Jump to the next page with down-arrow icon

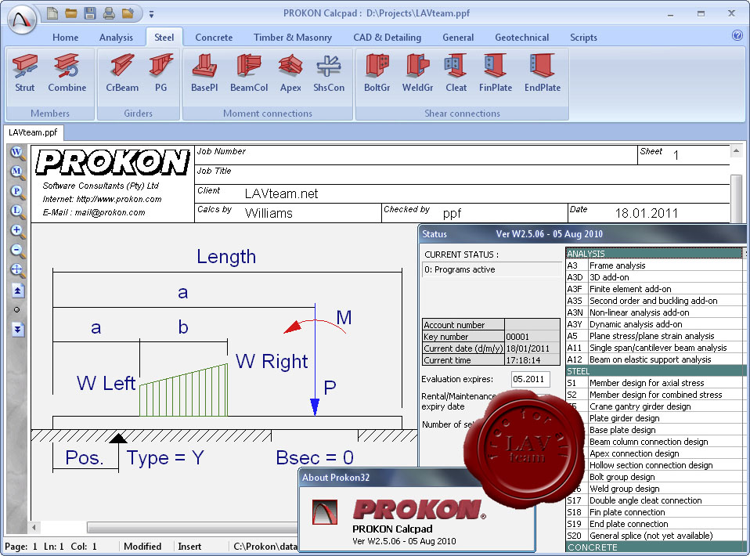click(17, 329)
